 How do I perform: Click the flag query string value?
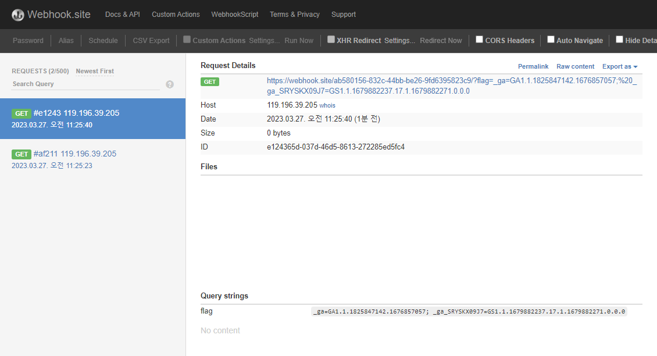point(469,312)
